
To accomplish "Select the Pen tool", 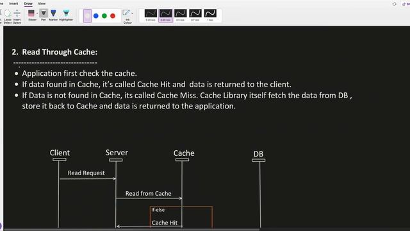I will tap(44, 15).
